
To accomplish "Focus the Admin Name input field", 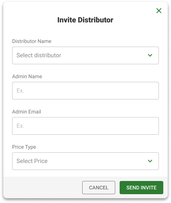I will coord(85,91).
